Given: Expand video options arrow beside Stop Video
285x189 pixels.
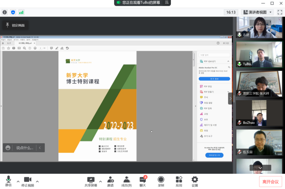Looking at the screenshot, I should coord(37,181).
